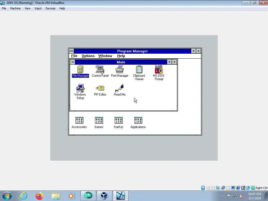Maximize the Main group window
Viewport: 268px width, 201px height.
[x=174, y=62]
